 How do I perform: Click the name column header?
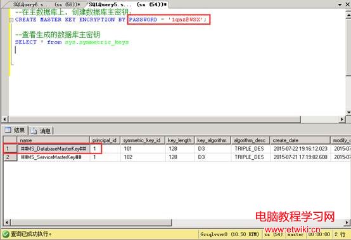point(53,140)
